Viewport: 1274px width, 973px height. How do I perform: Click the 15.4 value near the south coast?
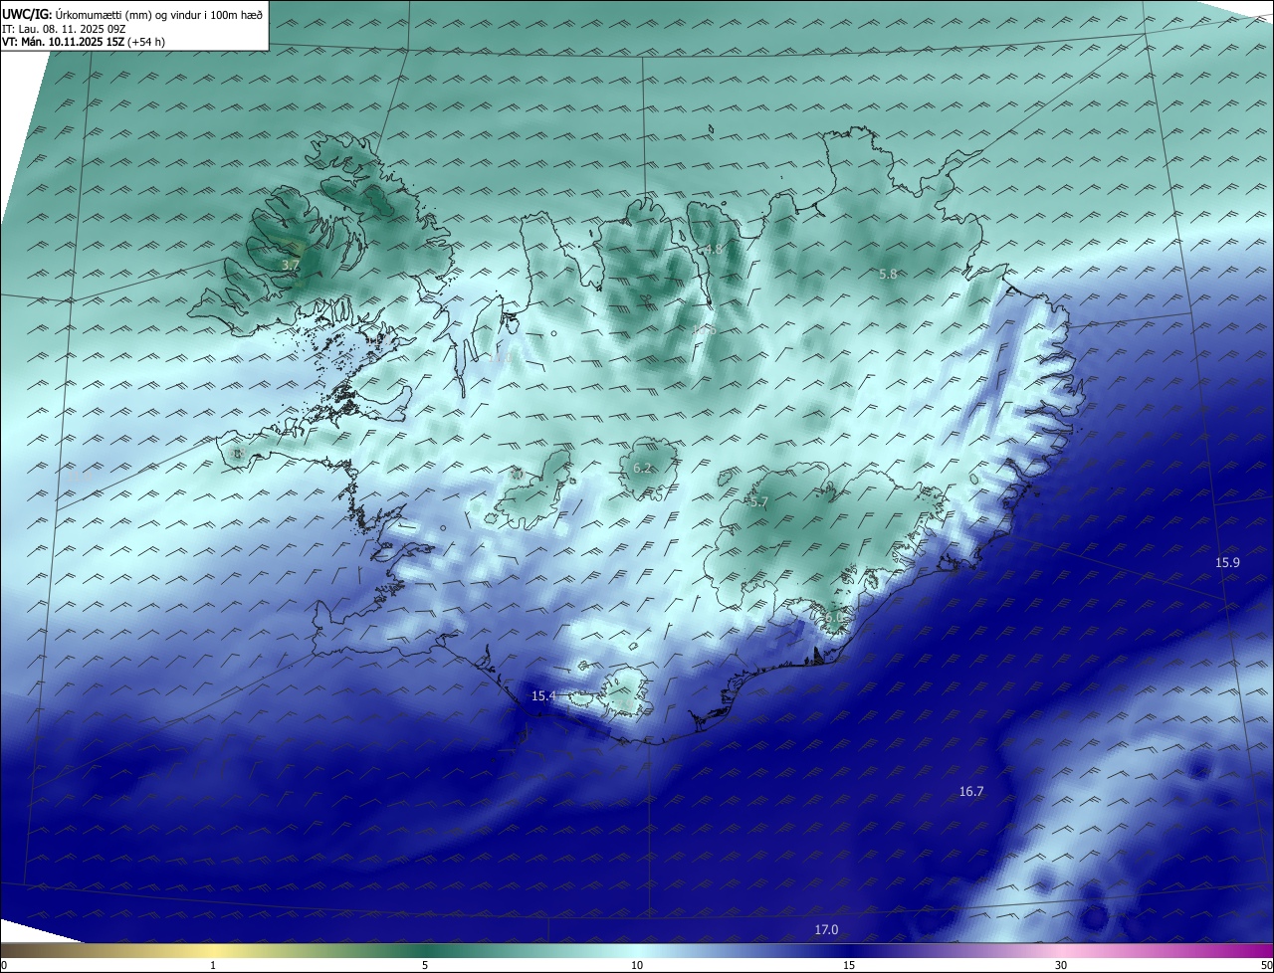[543, 696]
